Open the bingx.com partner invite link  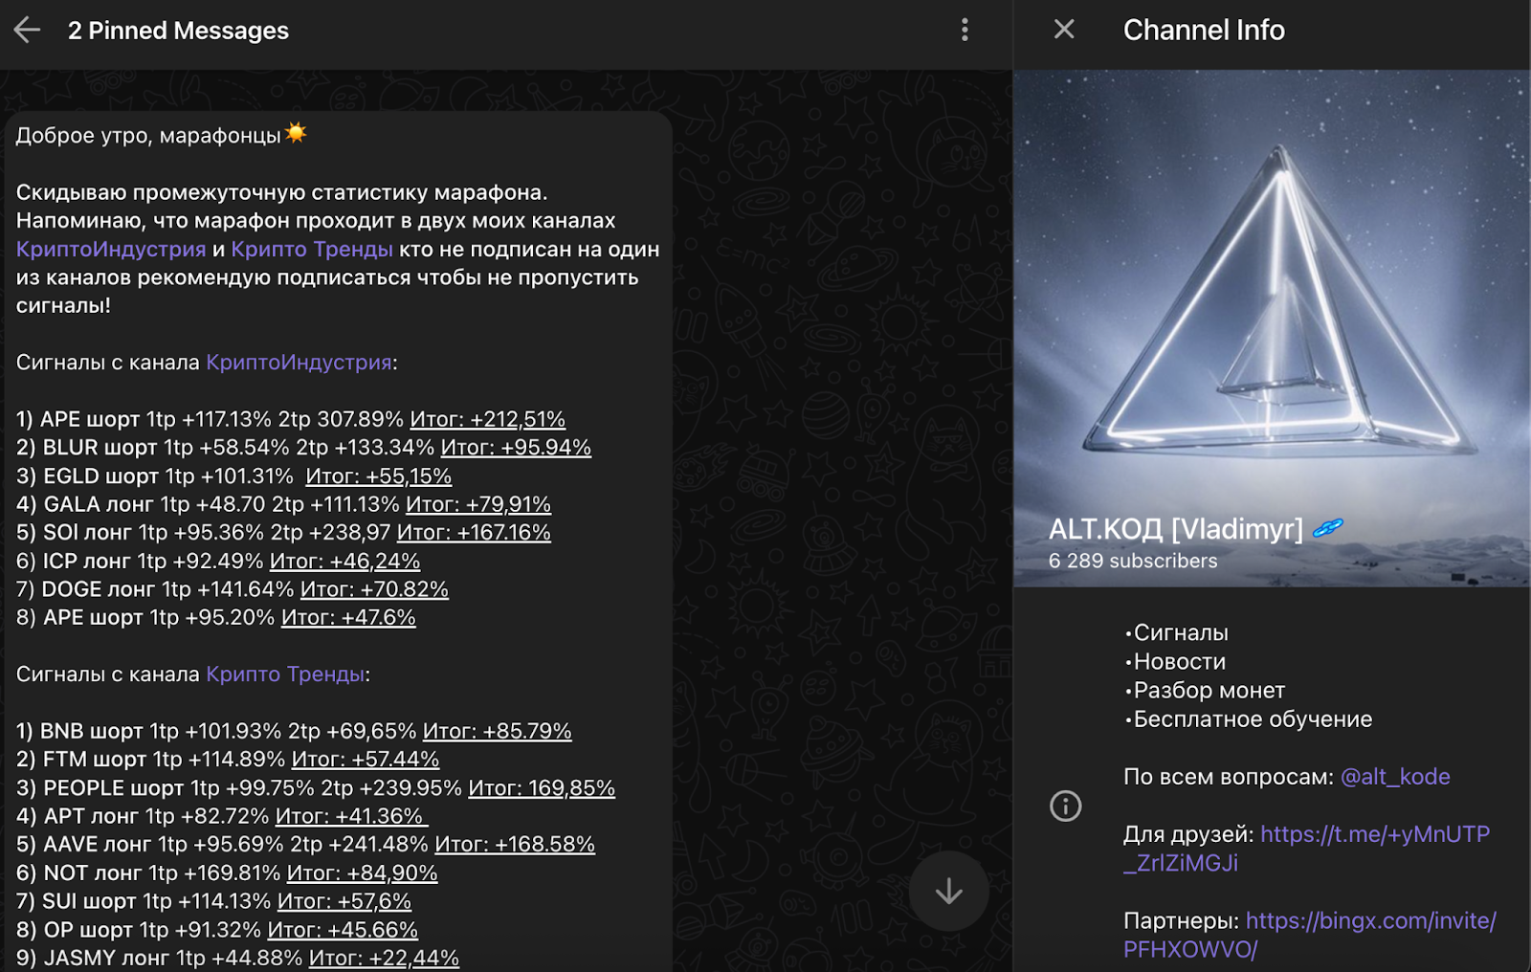click(x=1310, y=935)
